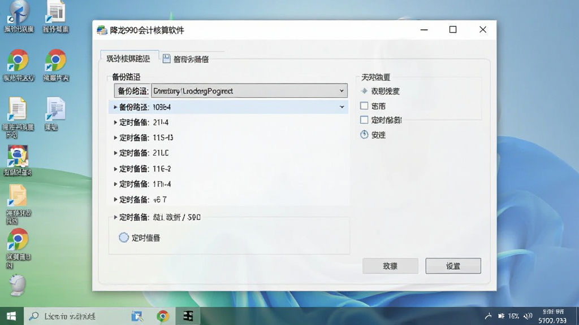Open the top-left desktop shortcut with blue arrow
The image size is (579, 325).
click(19, 16)
